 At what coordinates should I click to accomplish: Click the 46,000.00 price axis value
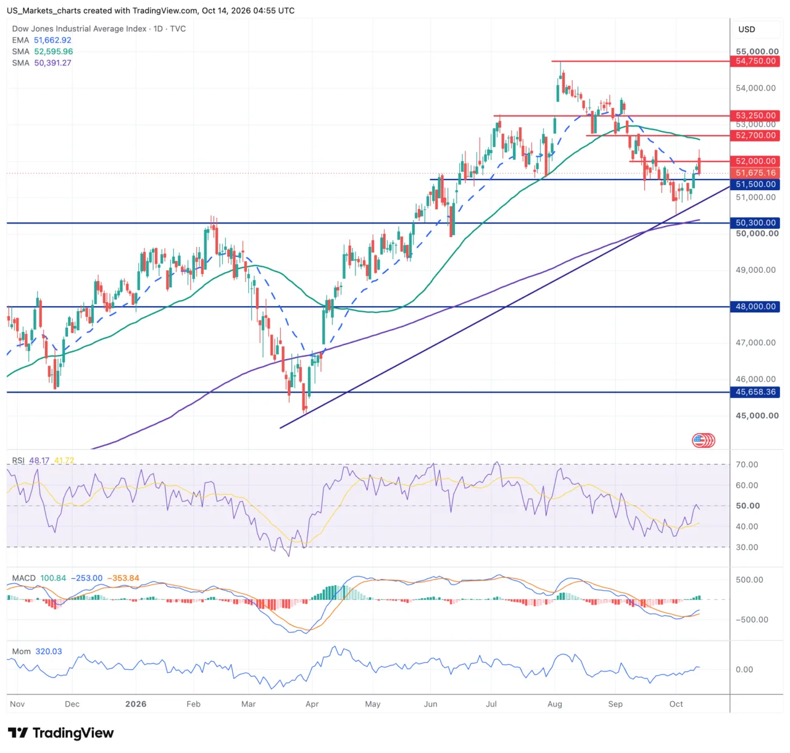pyautogui.click(x=755, y=379)
